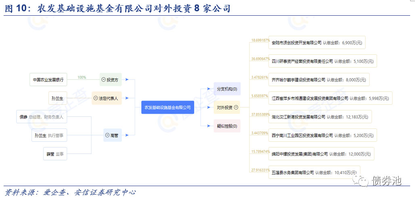Screen dimensions: 415x199
Task: Open 齐齐哈尔鹤宇建设投资有限公司 node
Action: [x=319, y=79]
